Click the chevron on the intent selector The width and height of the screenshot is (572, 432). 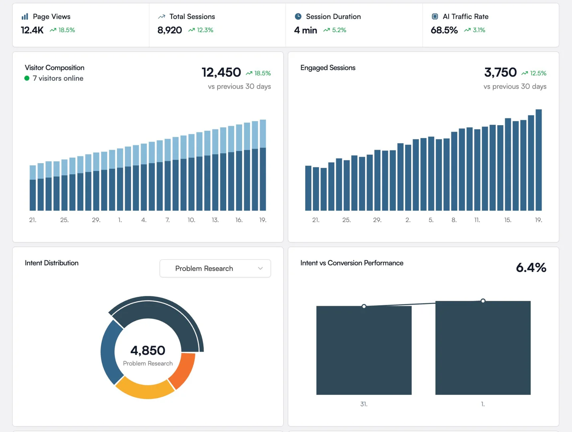point(260,268)
